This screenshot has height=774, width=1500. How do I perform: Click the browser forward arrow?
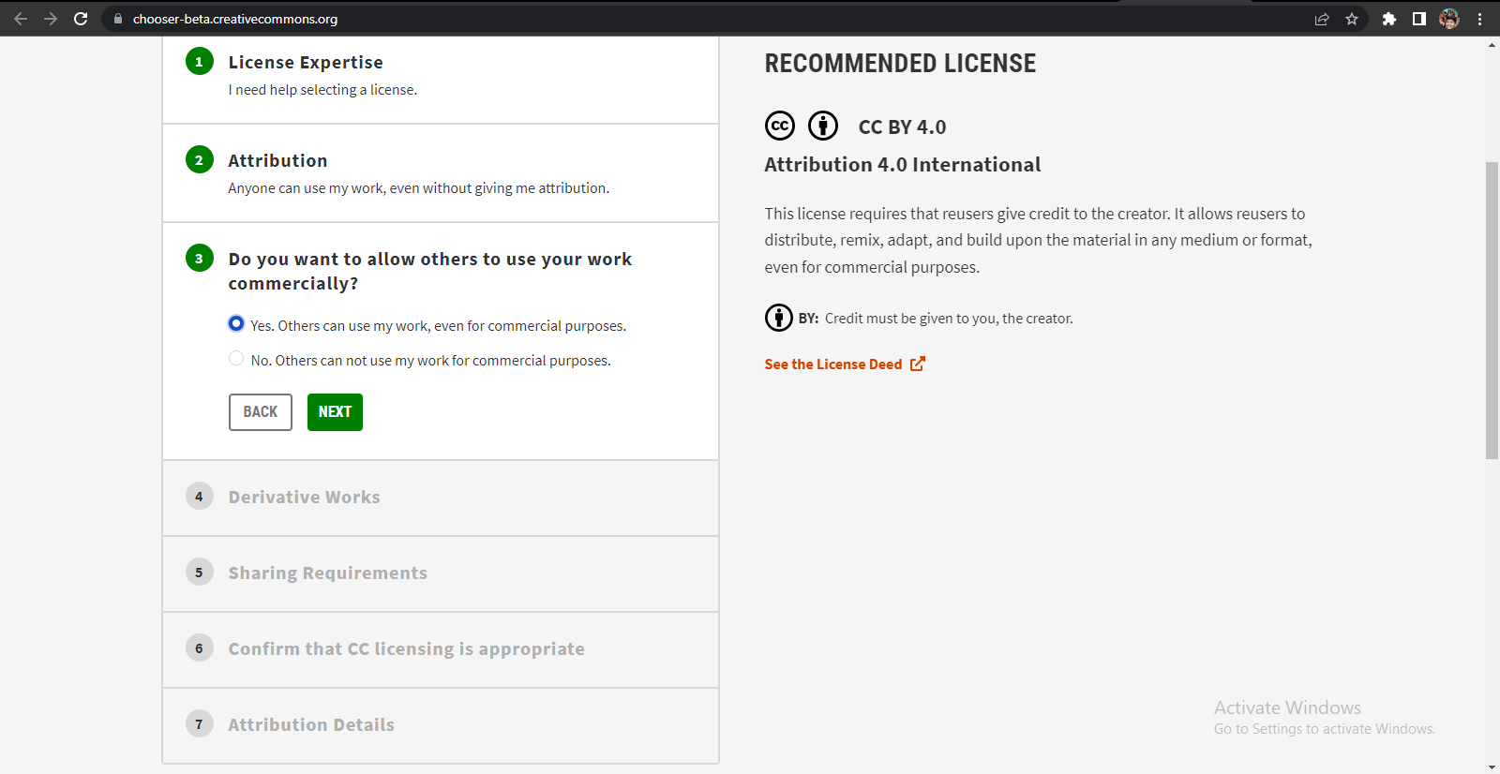51,19
